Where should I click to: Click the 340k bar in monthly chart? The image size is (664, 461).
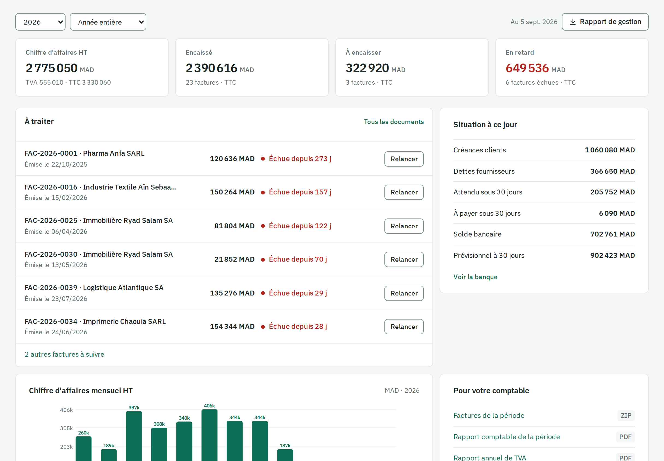[x=184, y=441]
